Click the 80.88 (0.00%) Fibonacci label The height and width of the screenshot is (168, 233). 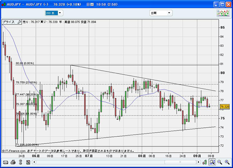(x=25, y=63)
